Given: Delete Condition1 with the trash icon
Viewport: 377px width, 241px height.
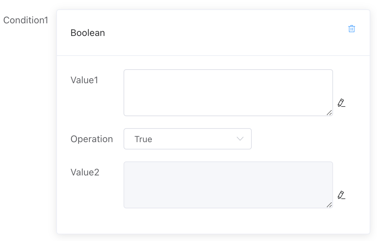Looking at the screenshot, I should point(351,29).
